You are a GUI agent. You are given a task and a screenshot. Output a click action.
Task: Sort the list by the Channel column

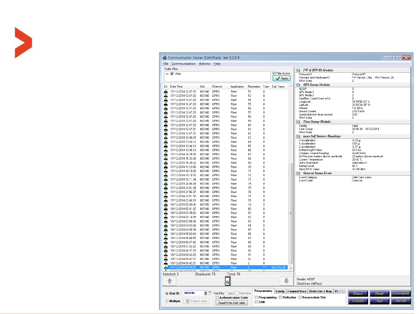(x=220, y=87)
